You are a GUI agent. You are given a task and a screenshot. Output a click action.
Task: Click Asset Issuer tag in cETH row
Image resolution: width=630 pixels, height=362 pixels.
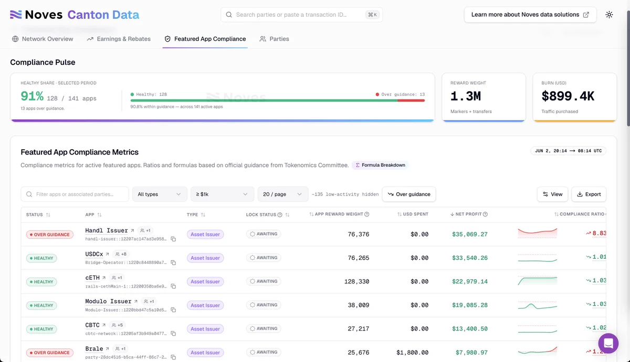(x=205, y=281)
